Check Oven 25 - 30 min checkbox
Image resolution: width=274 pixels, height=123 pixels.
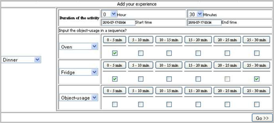click(x=257, y=53)
